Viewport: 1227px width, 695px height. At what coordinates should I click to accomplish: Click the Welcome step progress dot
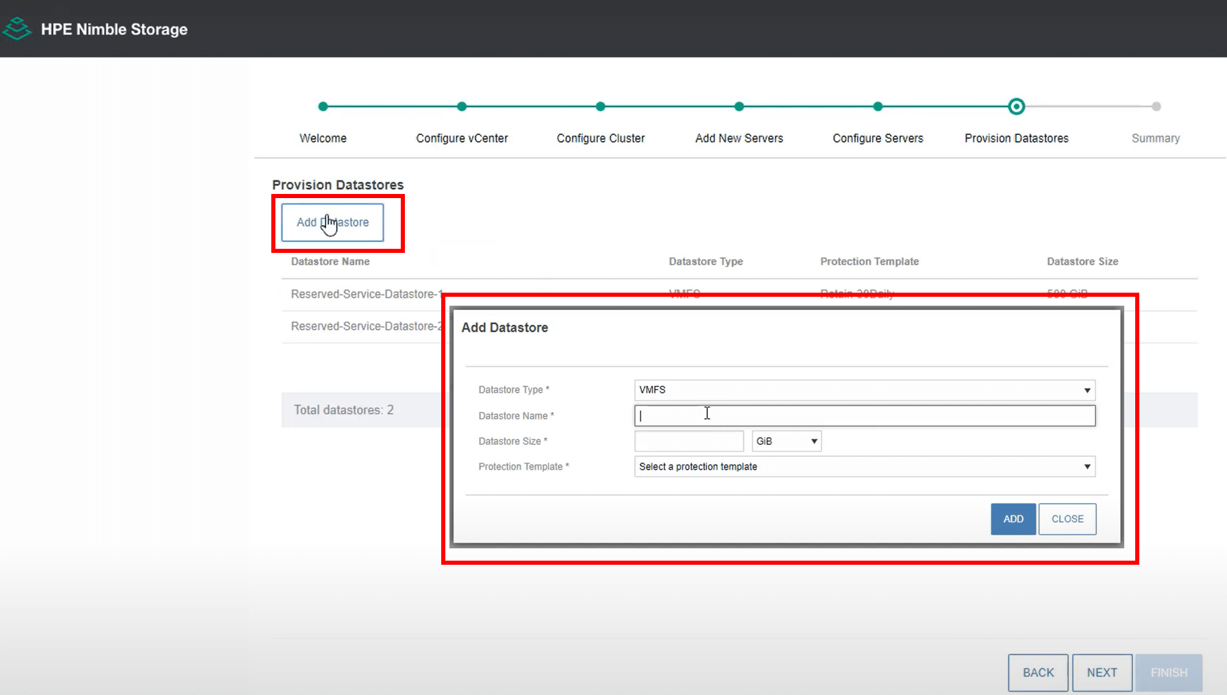[x=323, y=106]
